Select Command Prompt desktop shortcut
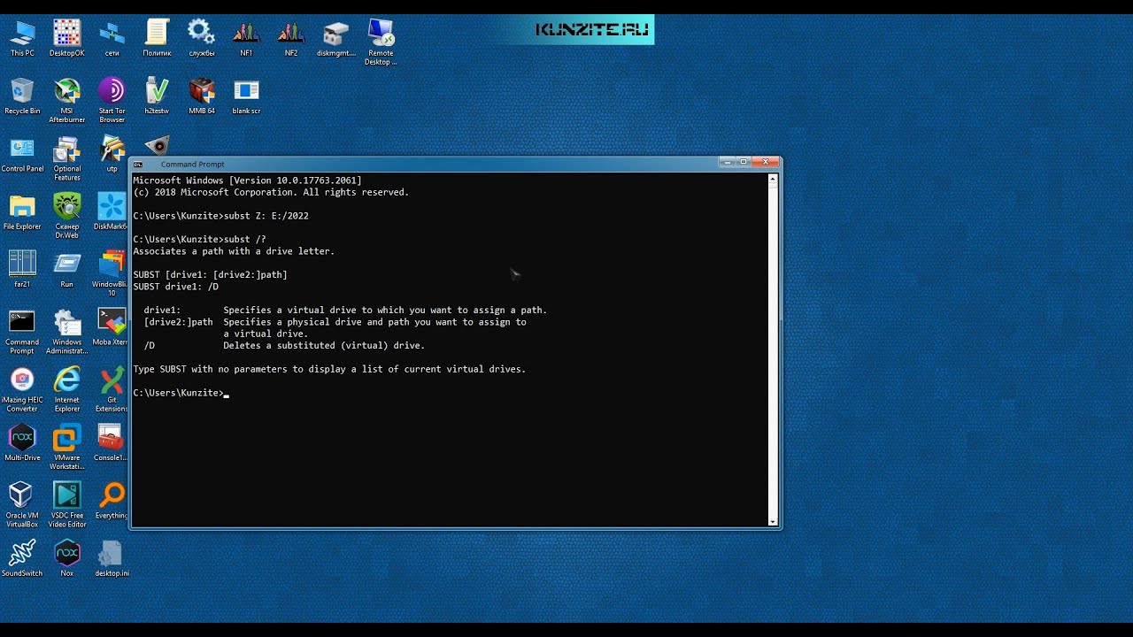The width and height of the screenshot is (1133, 637). coord(22,331)
